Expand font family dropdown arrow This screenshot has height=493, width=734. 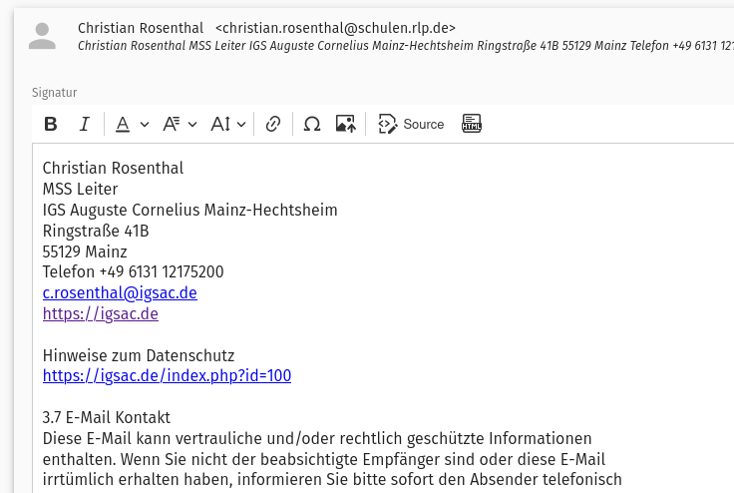click(x=192, y=125)
